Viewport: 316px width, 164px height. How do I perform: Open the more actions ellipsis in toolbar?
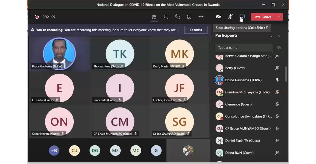tap(201, 17)
